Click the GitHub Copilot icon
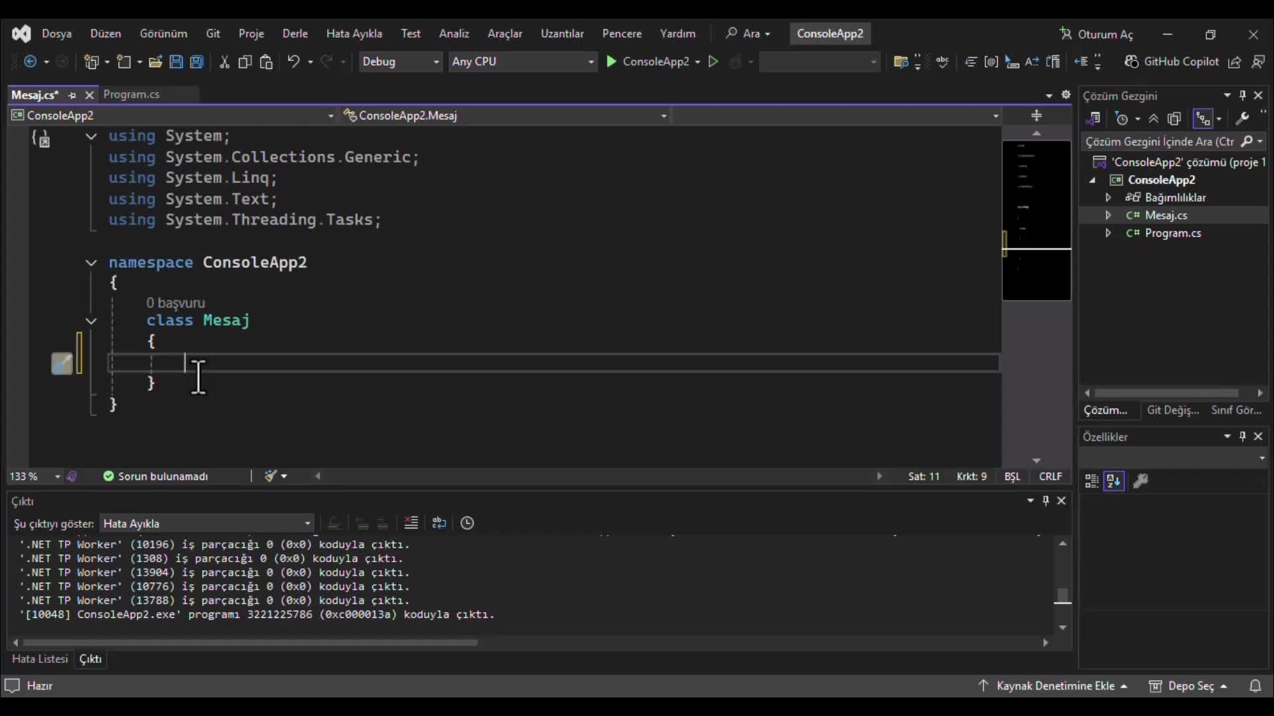Screen dimensions: 1274x716 (1132, 62)
